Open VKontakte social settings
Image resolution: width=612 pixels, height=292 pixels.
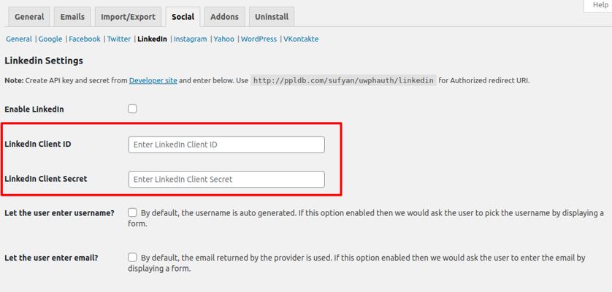click(x=301, y=39)
